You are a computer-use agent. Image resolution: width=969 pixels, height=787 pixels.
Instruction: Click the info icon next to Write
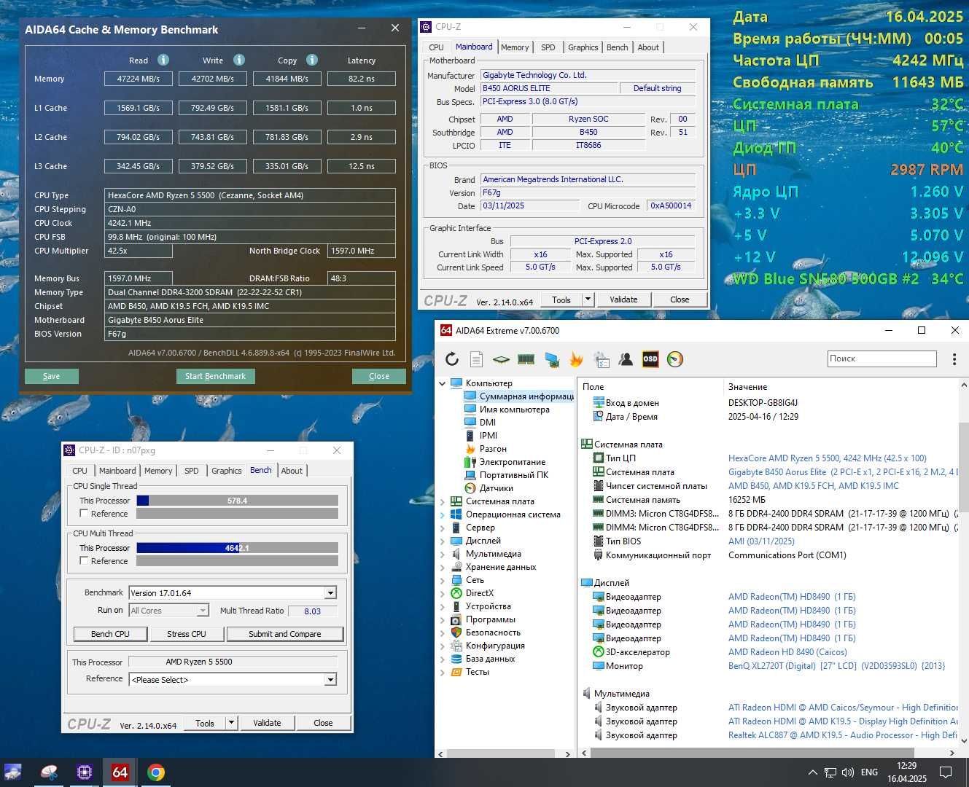coord(239,60)
